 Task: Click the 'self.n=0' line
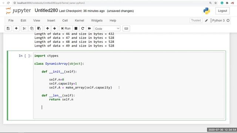click(56, 79)
